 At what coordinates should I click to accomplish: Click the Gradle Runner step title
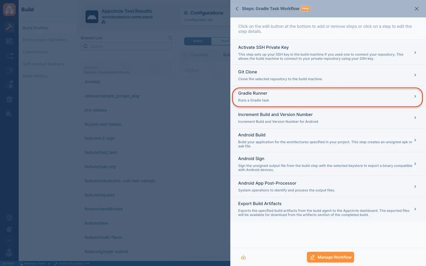click(253, 93)
